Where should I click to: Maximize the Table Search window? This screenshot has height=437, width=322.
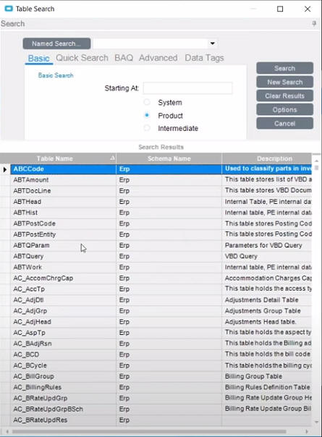[x=280, y=9]
